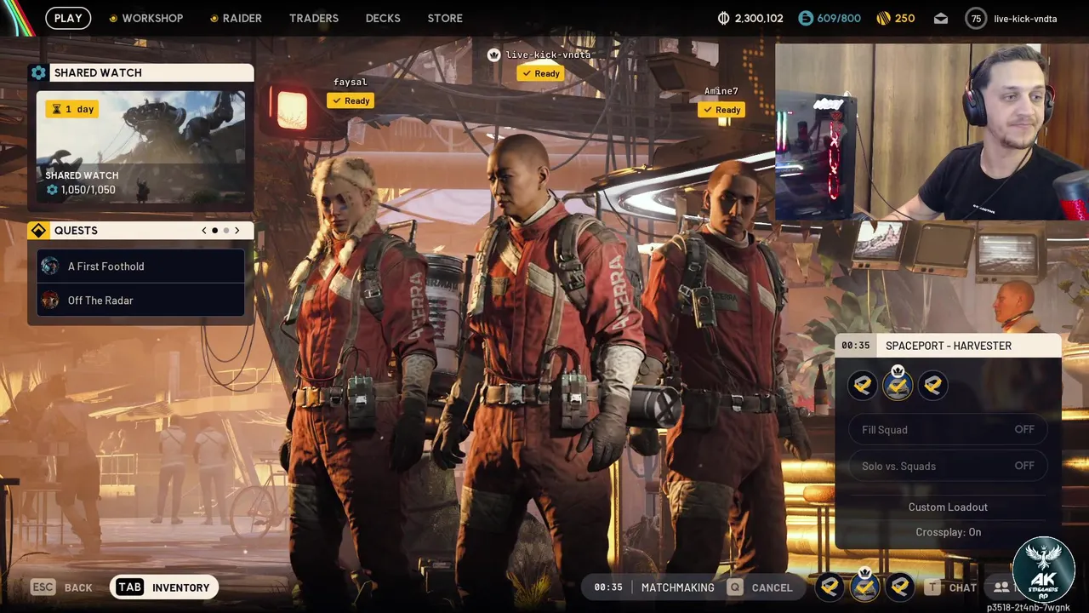The height and width of the screenshot is (613, 1089).
Task: Click Amine7's Ready status badge
Action: tap(721, 110)
